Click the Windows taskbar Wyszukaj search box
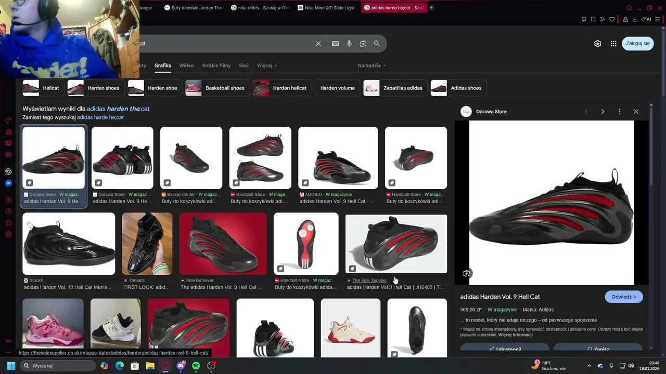The height and width of the screenshot is (374, 666). pos(57,366)
